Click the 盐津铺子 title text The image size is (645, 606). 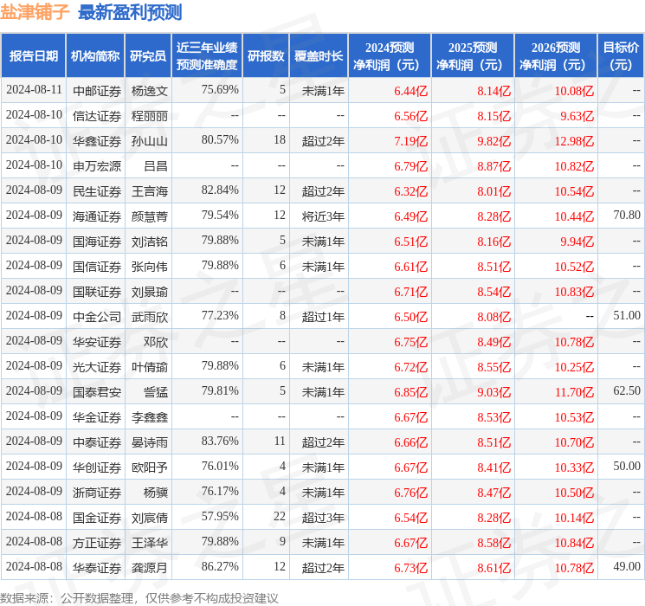35,12
